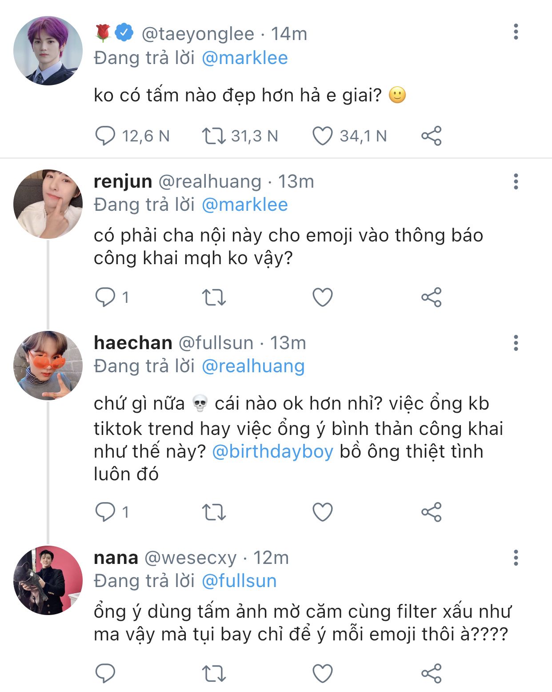Retweet taeyonglee's tweet with 31,3 N retweets
Viewport: 552px width, 692px height.
click(214, 136)
